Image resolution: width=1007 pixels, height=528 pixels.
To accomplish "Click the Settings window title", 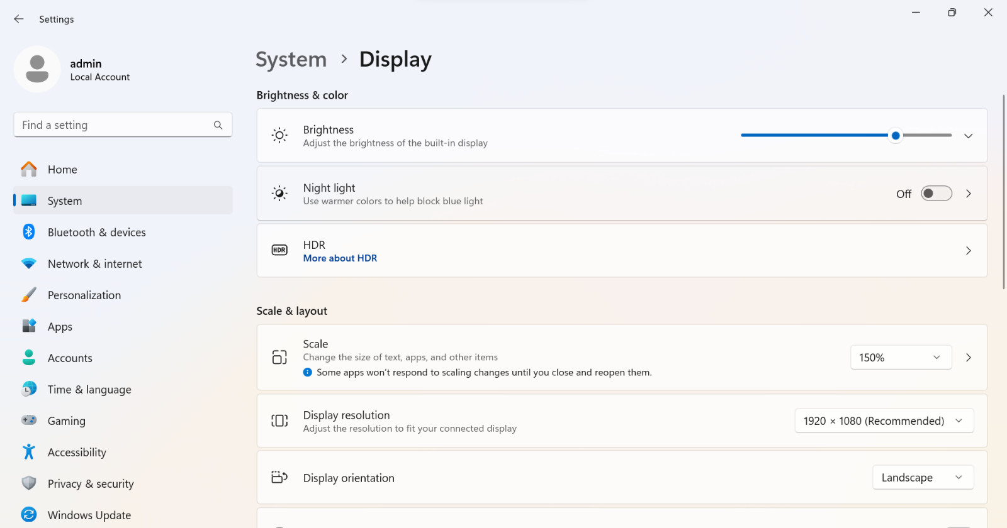I will coord(57,19).
